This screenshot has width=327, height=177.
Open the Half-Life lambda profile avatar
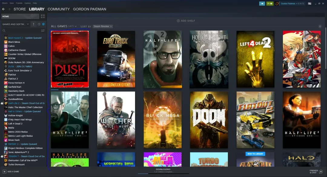277,4
